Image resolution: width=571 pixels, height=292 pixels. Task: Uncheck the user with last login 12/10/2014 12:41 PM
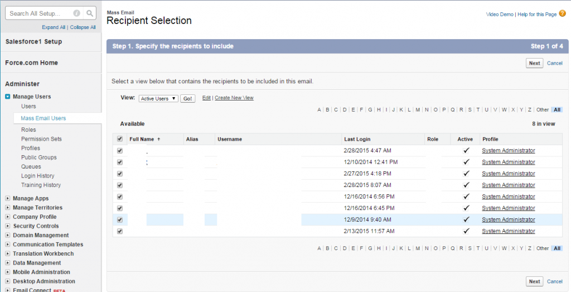pos(120,162)
